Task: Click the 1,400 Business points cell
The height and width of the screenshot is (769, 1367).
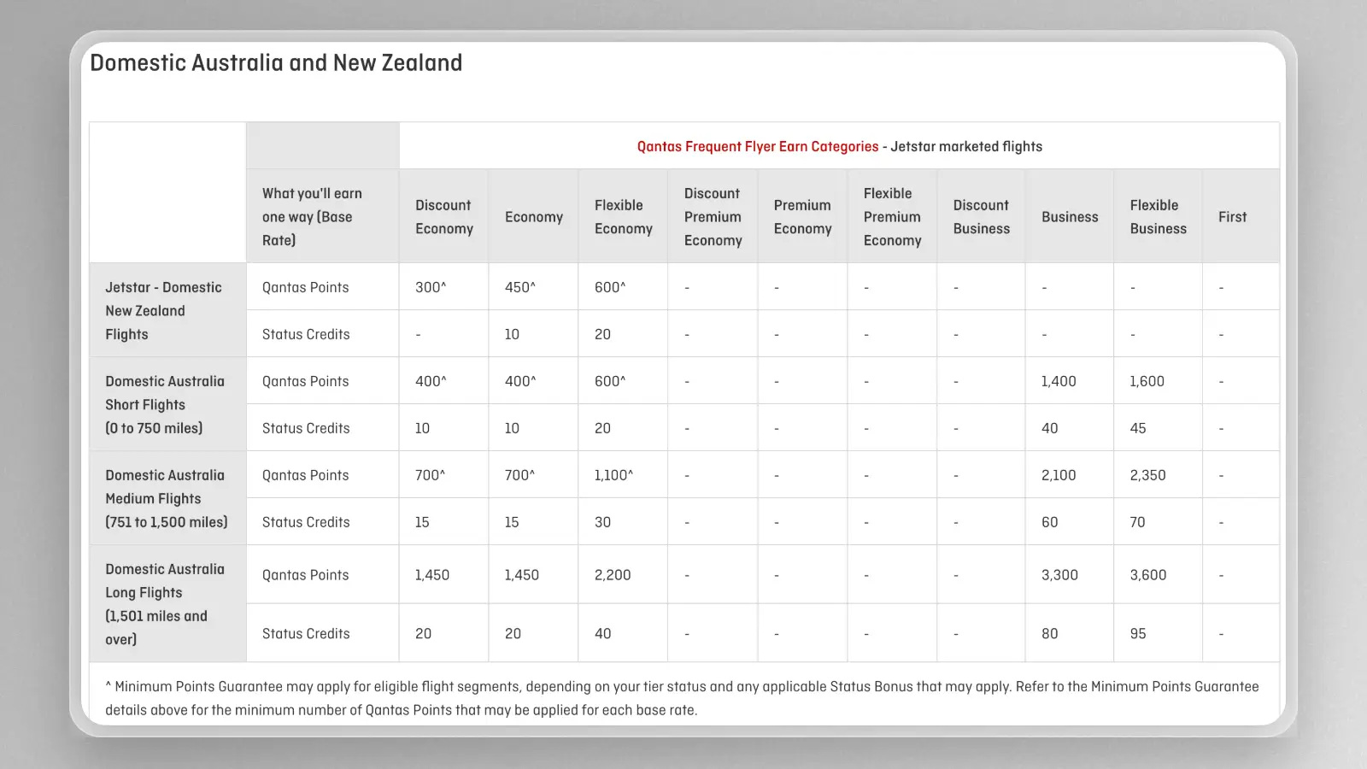Action: pyautogui.click(x=1070, y=381)
